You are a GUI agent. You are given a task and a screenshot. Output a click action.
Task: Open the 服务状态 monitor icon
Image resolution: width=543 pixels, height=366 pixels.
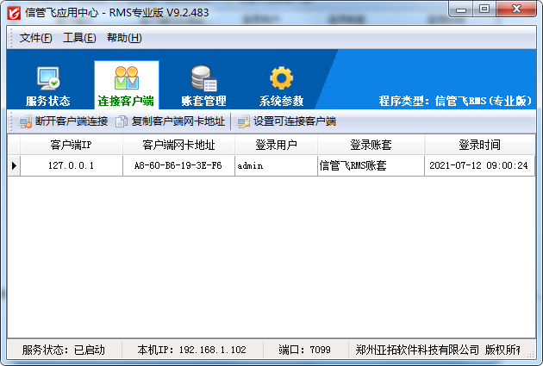(x=47, y=78)
